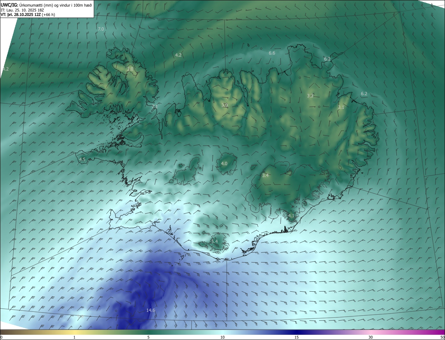
Task: Click the 3.1 value label
Action: (x=341, y=107)
